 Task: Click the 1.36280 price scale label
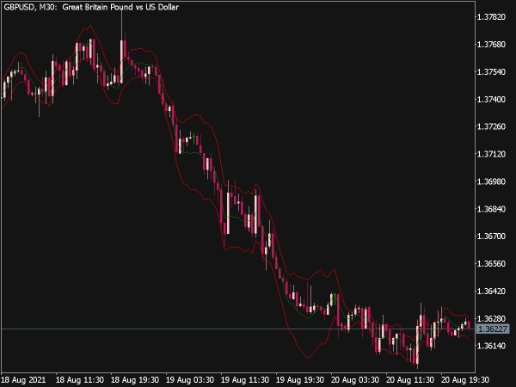(x=491, y=318)
